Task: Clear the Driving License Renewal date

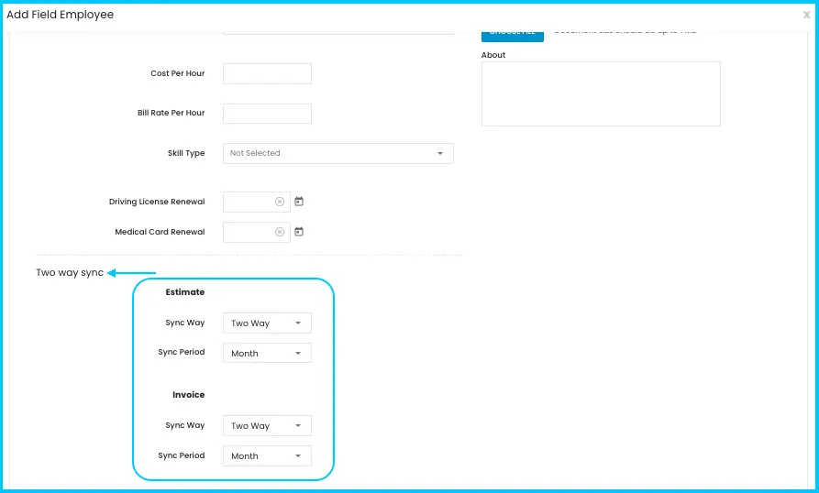Action: [x=280, y=202]
